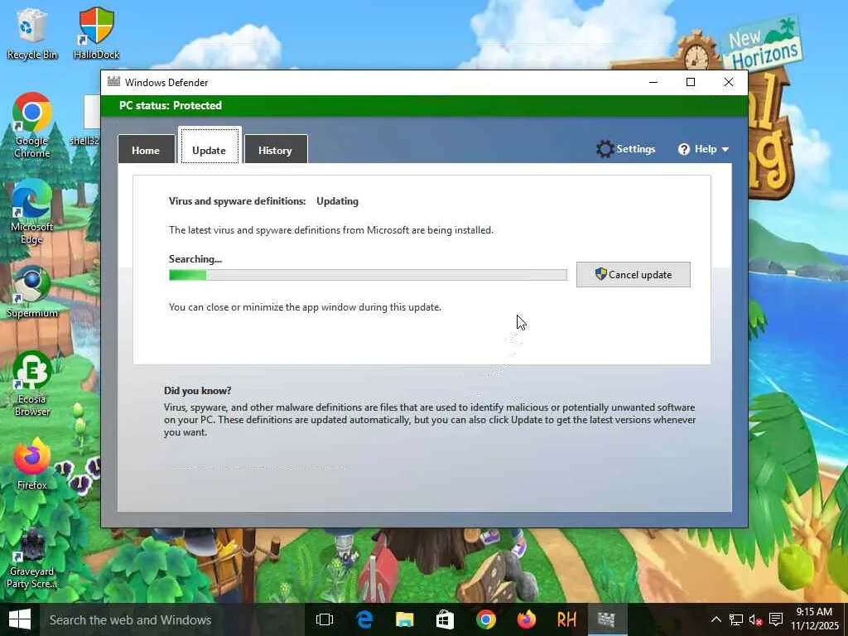
Task: Launch Chrome from the taskbar
Action: 485,619
